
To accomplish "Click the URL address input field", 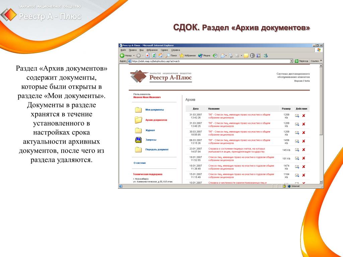I will (x=210, y=61).
